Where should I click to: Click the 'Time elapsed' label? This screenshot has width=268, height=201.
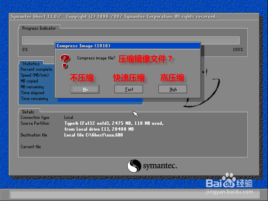(33, 93)
